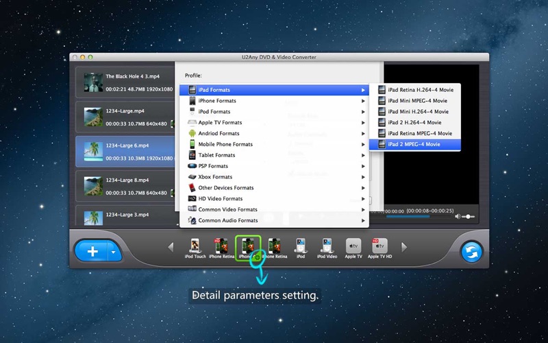Screen dimensions: 548x343
Task: Open the Mobile Phone Formats menu entry
Action: pyautogui.click(x=274, y=144)
